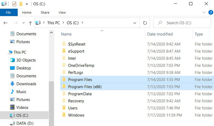Refresh the folder view
Screen dimensions: 214x126
coord(145,23)
